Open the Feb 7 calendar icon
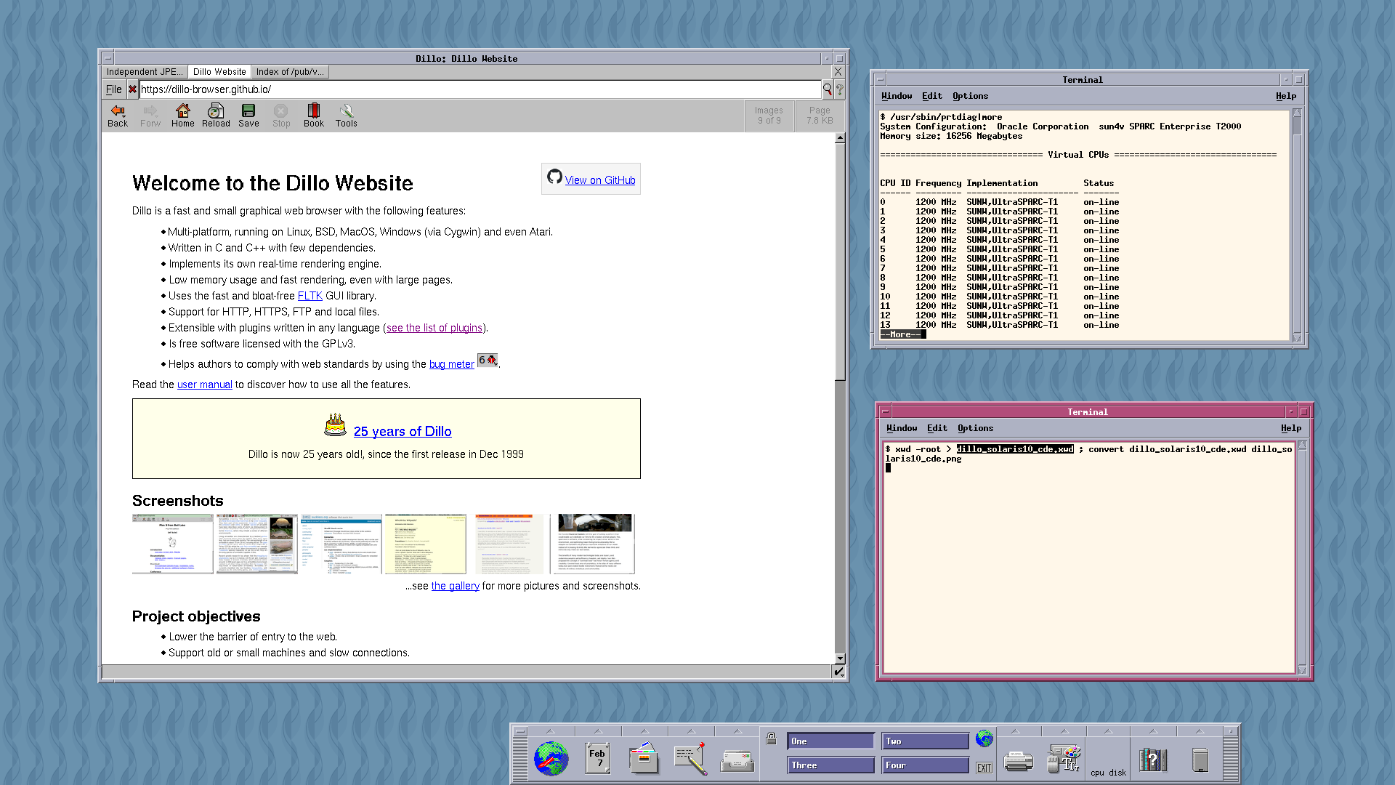 (597, 758)
